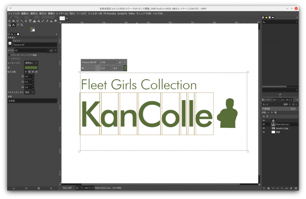Select the Move tool in the toolbox

(9, 21)
